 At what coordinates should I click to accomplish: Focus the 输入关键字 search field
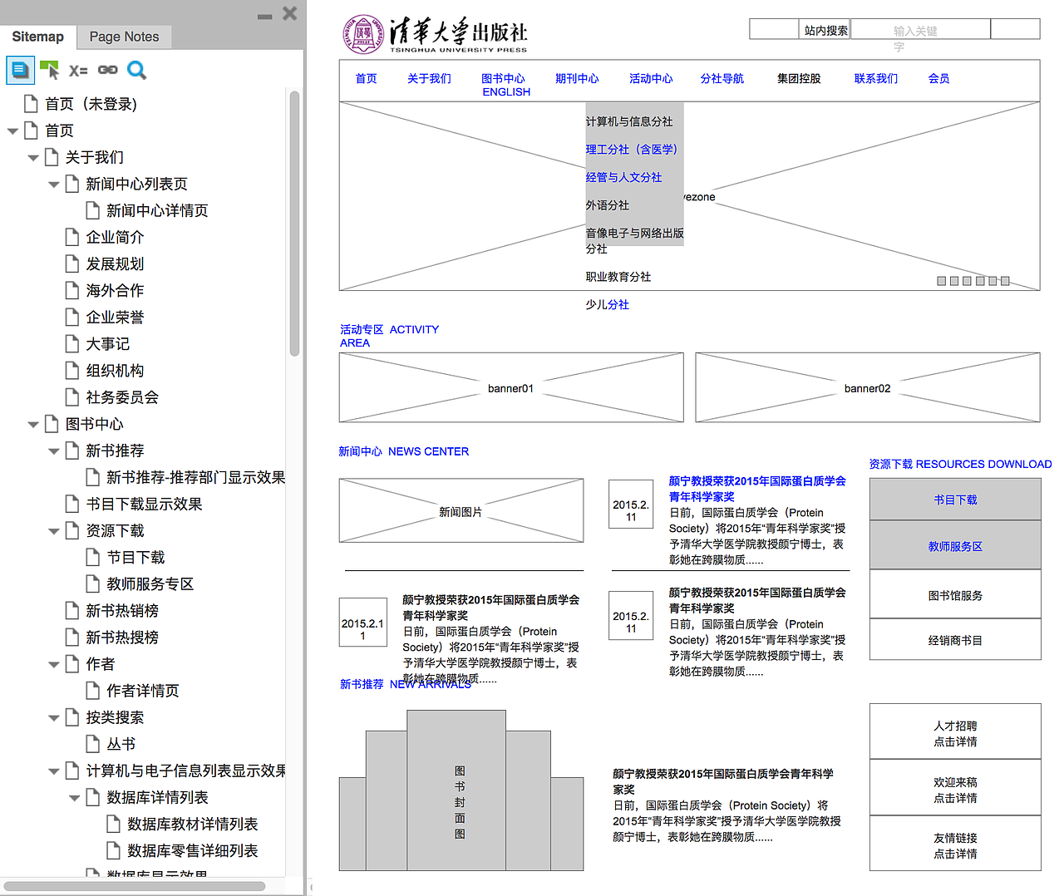pyautogui.click(x=920, y=30)
